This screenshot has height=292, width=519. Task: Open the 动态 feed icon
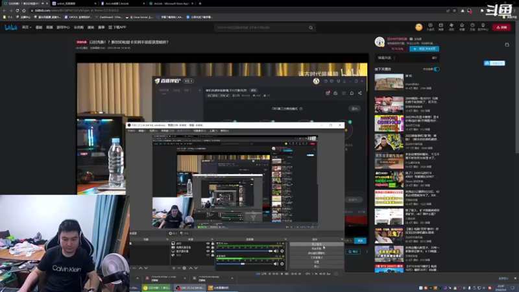(451, 27)
